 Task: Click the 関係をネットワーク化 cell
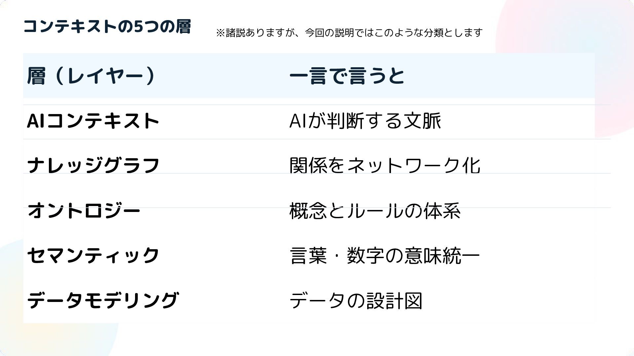tap(385, 165)
